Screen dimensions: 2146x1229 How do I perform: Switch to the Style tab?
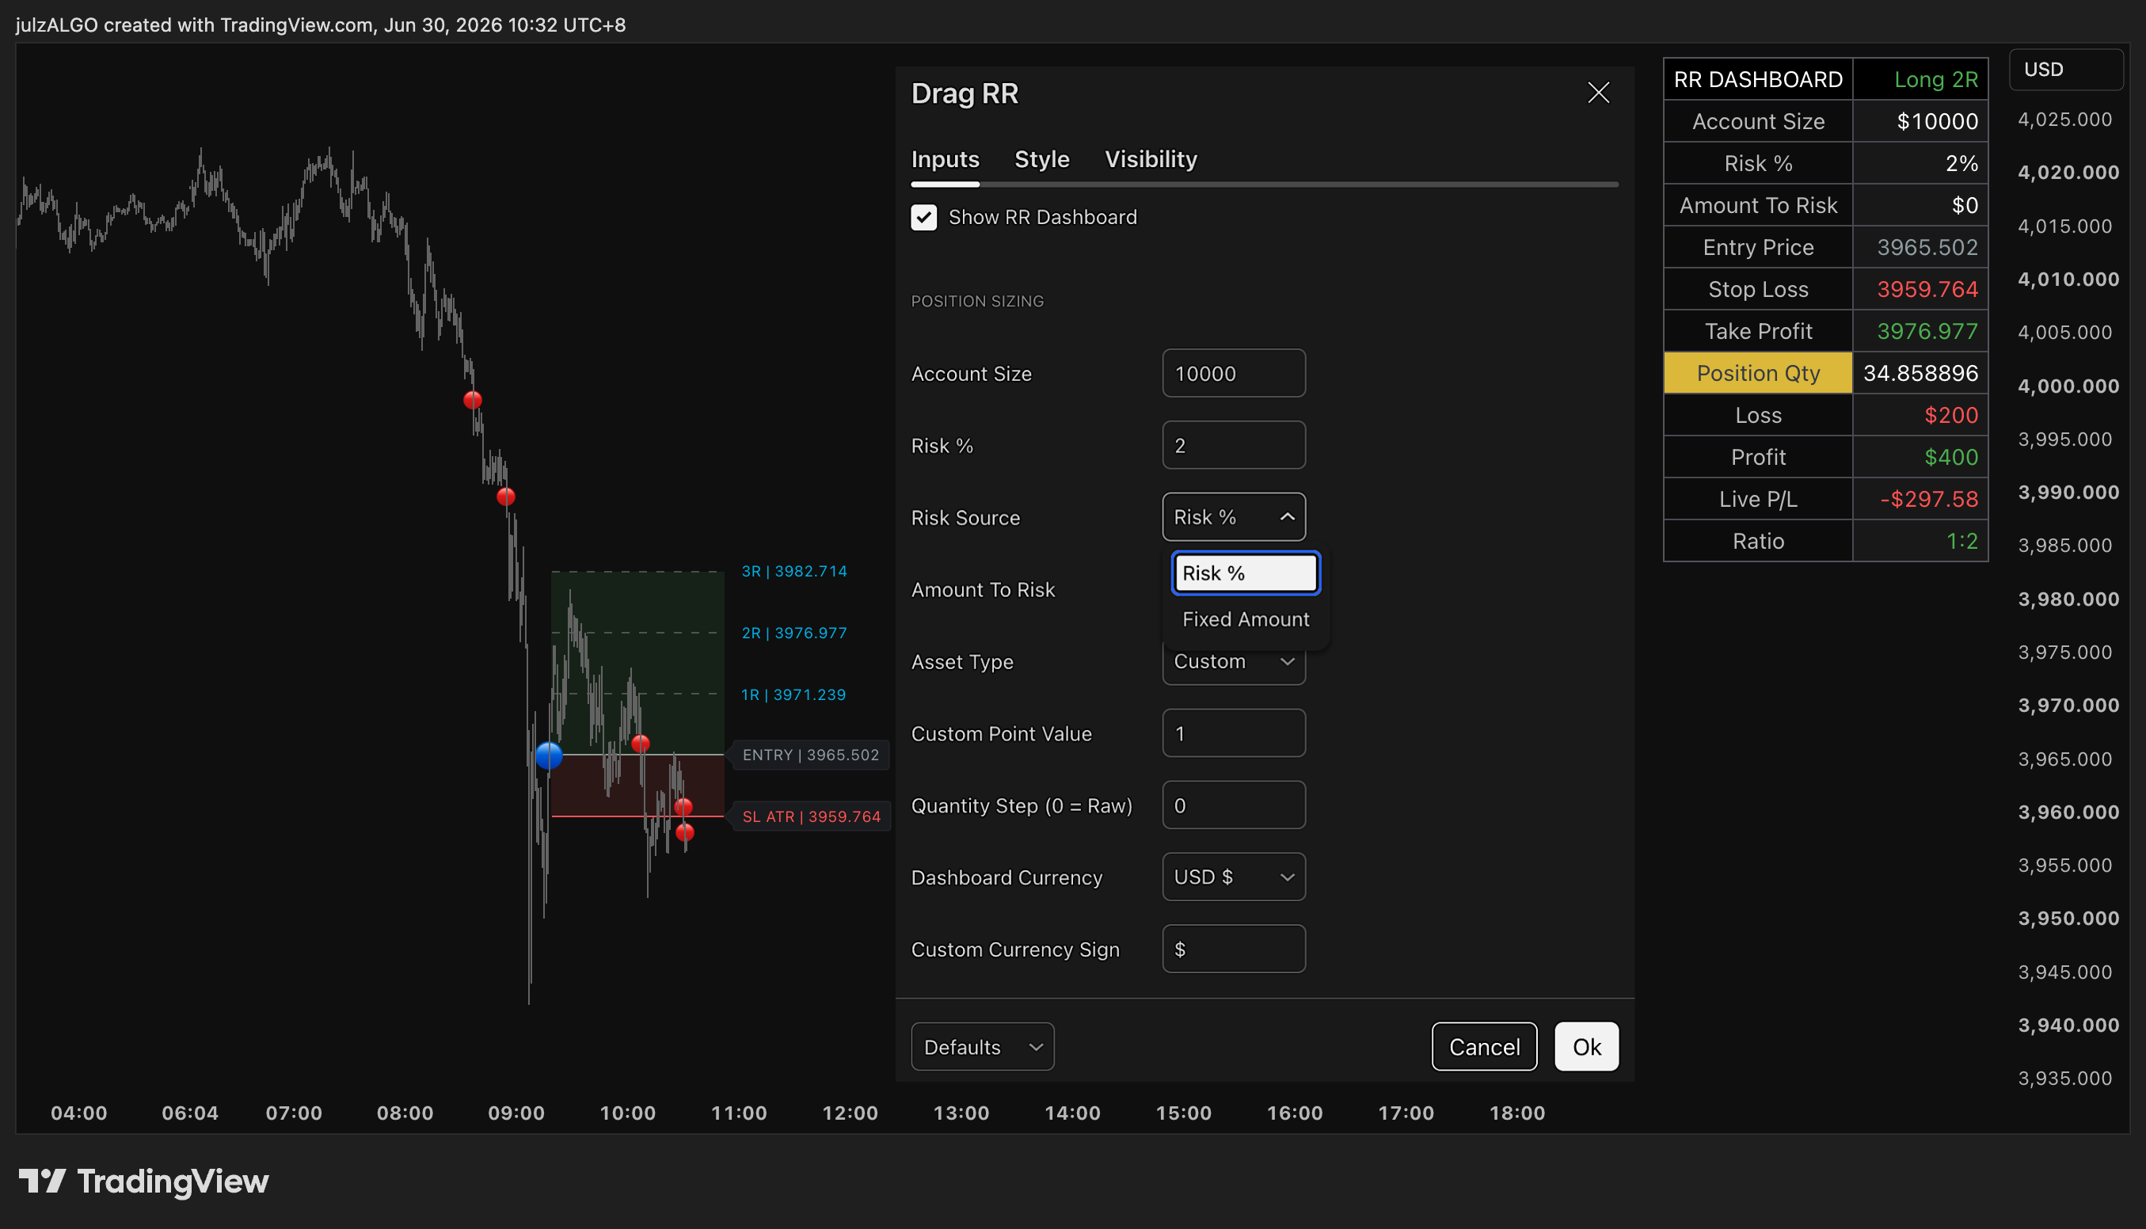[x=1041, y=158]
